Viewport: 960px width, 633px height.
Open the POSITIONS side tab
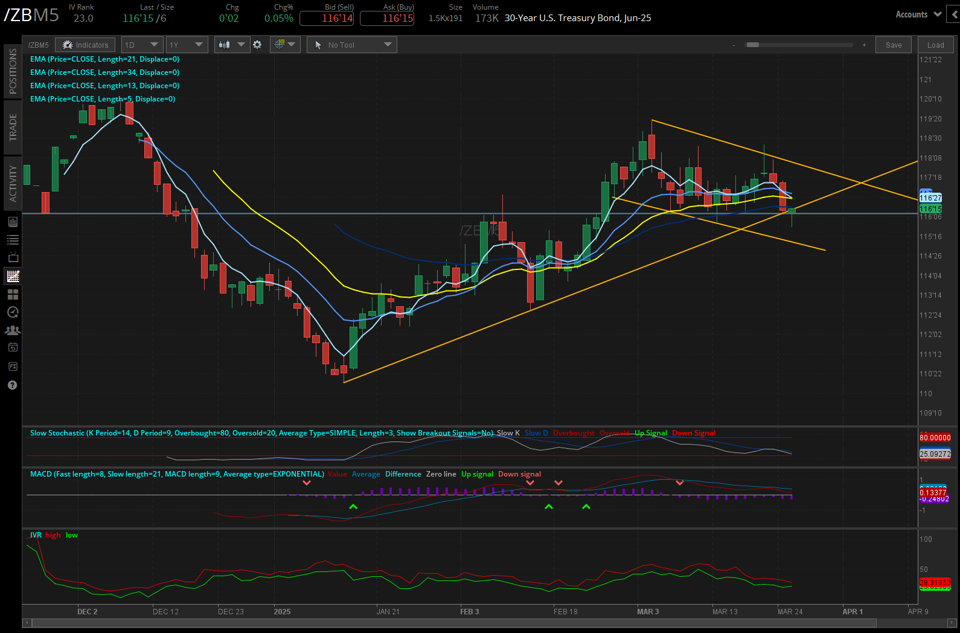tap(13, 71)
